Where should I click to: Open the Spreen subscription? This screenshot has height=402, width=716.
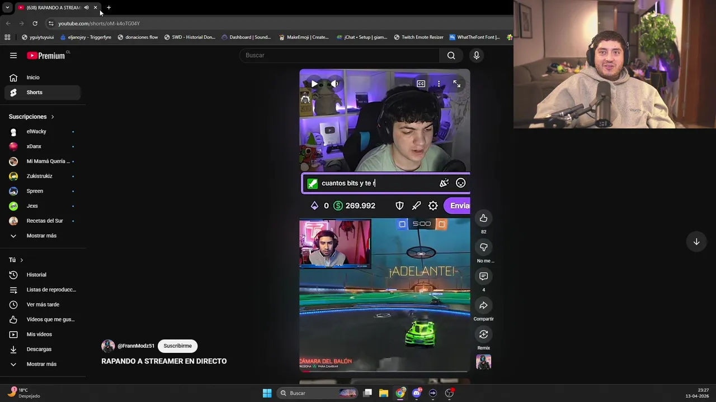(43, 191)
